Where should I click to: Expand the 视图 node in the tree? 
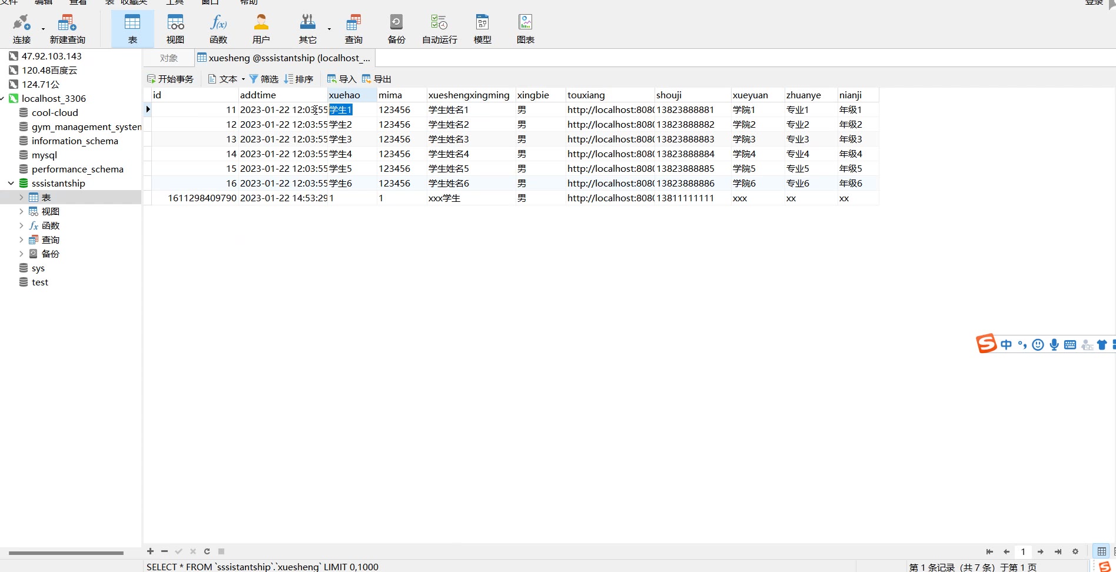(21, 212)
